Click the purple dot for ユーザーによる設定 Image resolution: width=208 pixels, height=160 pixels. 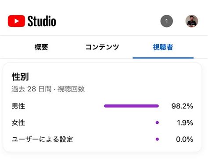click(157, 139)
